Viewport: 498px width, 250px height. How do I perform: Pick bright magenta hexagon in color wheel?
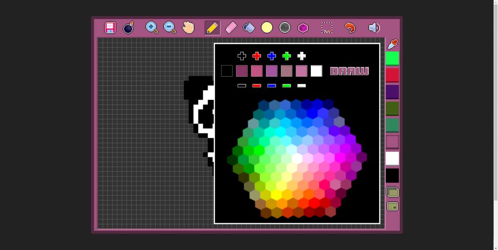(x=340, y=157)
